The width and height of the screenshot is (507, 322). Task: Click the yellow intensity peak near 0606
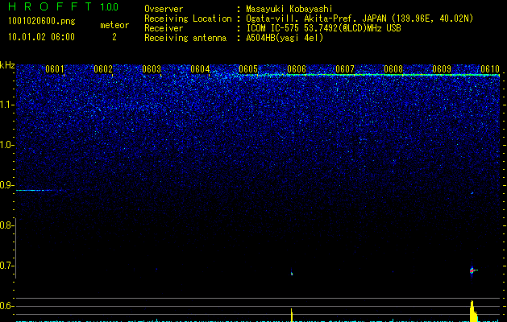(x=292, y=316)
